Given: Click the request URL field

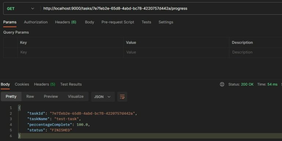Looking at the screenshot, I should click(161, 8).
